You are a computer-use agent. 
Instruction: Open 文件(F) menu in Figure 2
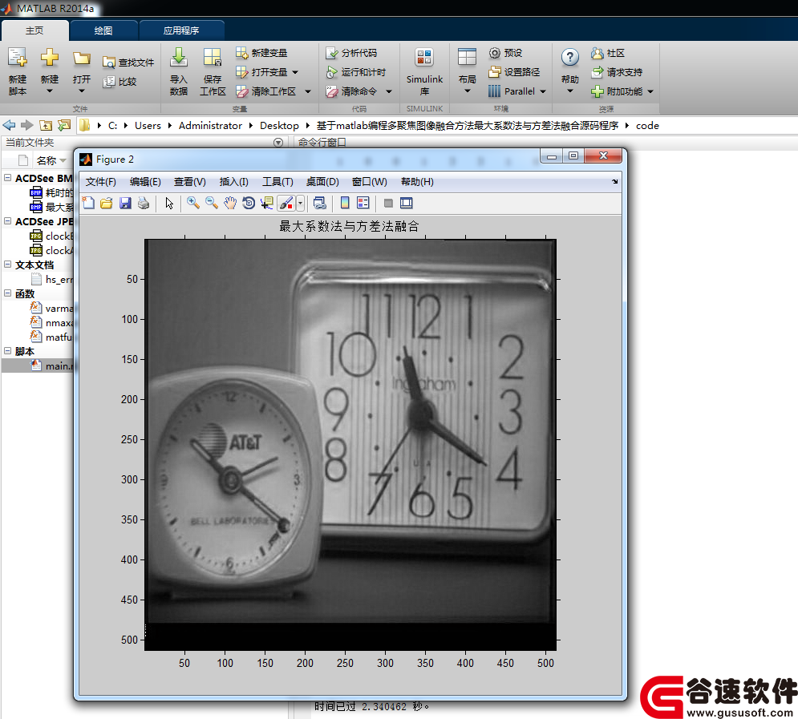pyautogui.click(x=101, y=182)
